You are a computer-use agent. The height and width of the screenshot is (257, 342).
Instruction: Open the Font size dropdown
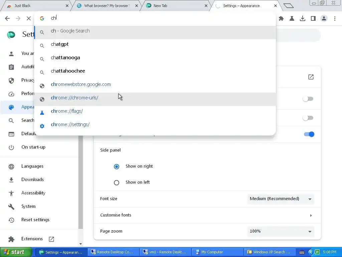point(281,199)
